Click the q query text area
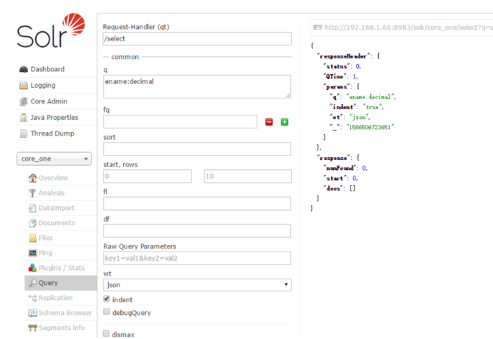The width and height of the screenshot is (493, 339). tap(197, 86)
